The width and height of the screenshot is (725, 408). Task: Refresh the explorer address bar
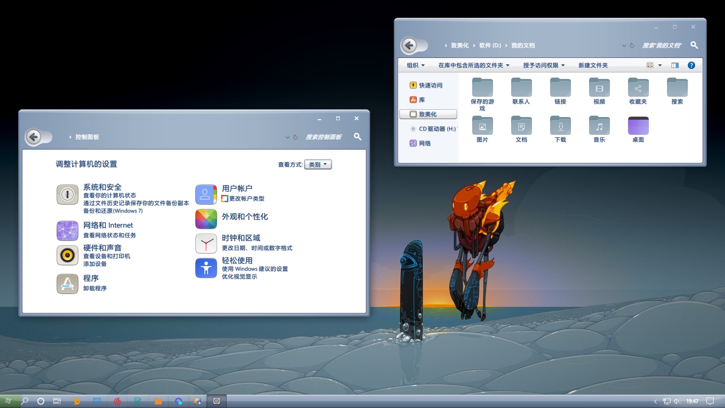point(632,45)
